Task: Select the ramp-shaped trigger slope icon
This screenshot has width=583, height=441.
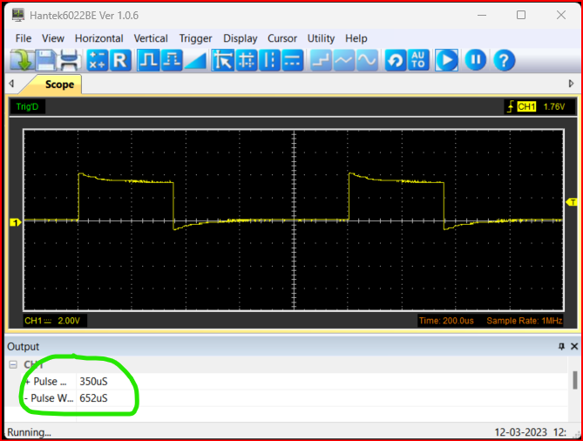Action: coord(195,60)
